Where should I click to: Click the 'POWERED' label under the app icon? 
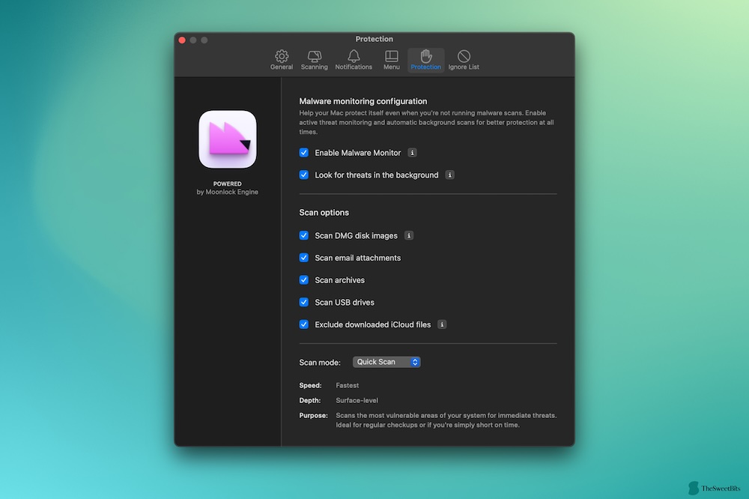(228, 184)
